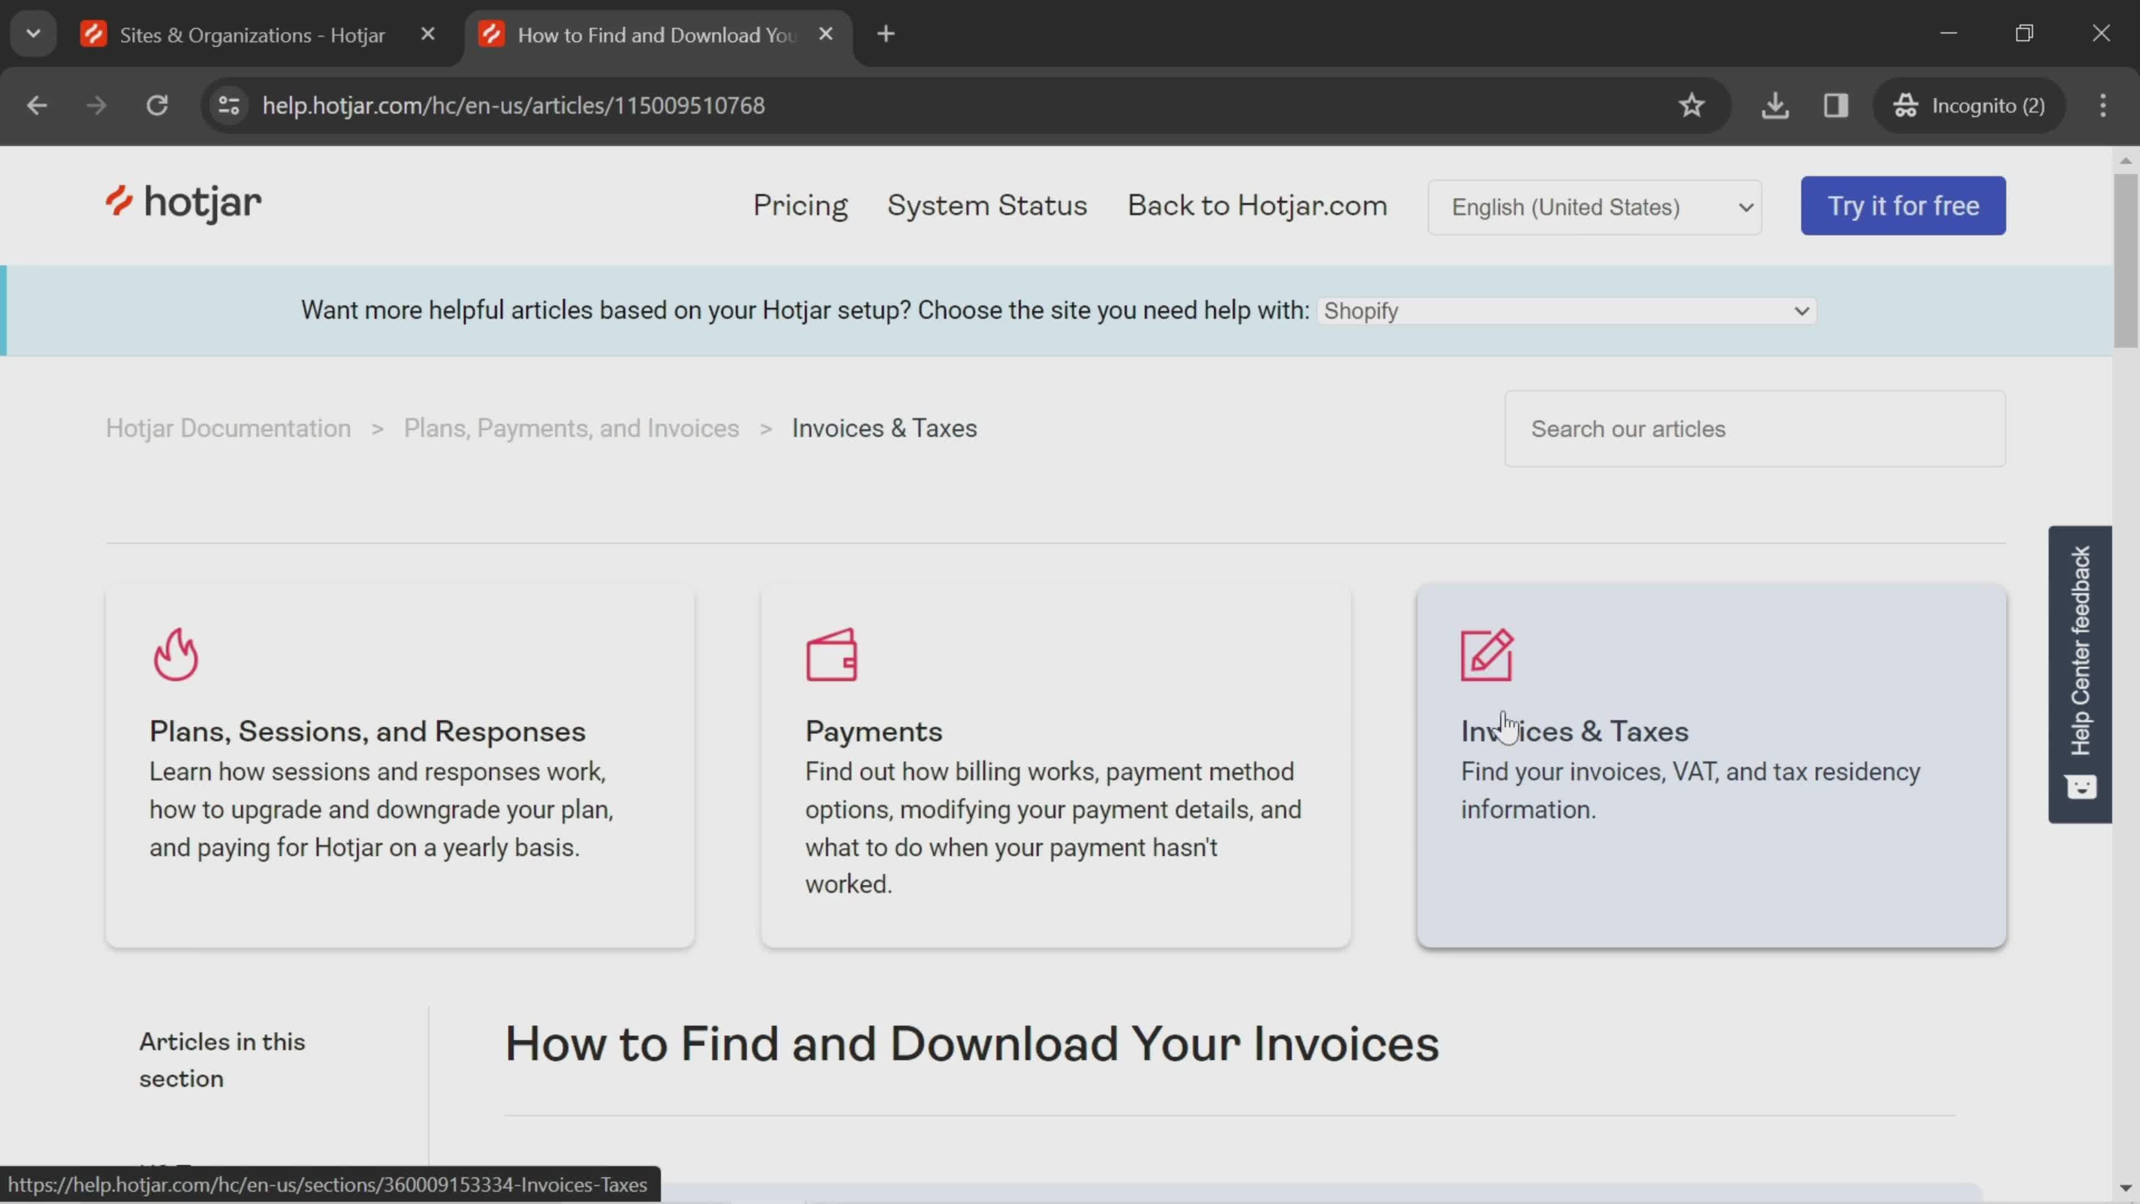This screenshot has height=1204, width=2140.
Task: Click the page vertical scrollbar thumb
Action: tap(2126, 260)
